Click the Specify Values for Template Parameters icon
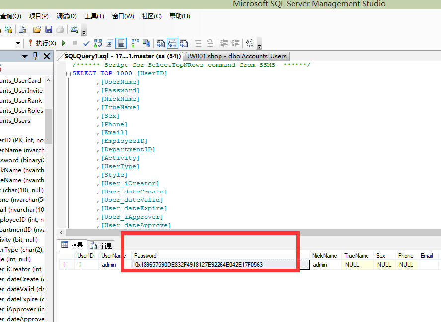Image resolution: width=441 pixels, height=322 pixels. pos(250,43)
